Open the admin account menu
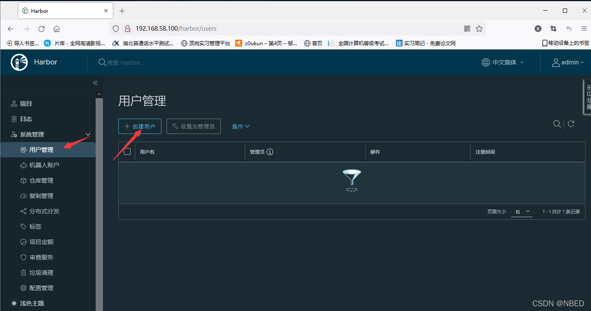The height and width of the screenshot is (311, 591). [x=568, y=62]
